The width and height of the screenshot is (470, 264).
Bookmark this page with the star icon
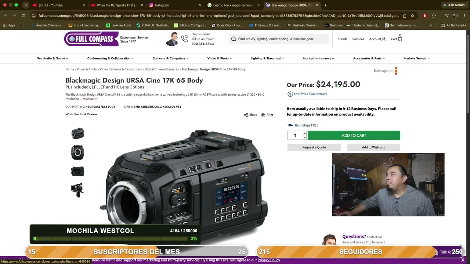pos(412,16)
